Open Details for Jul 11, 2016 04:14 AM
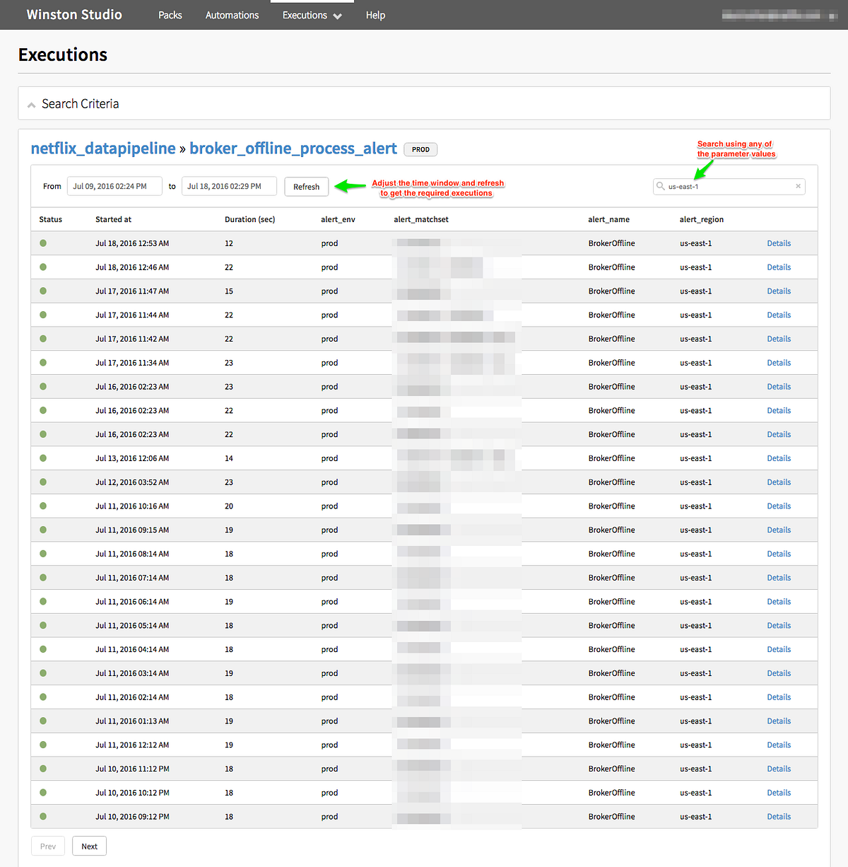Screen dimensions: 848x867 [x=779, y=649]
